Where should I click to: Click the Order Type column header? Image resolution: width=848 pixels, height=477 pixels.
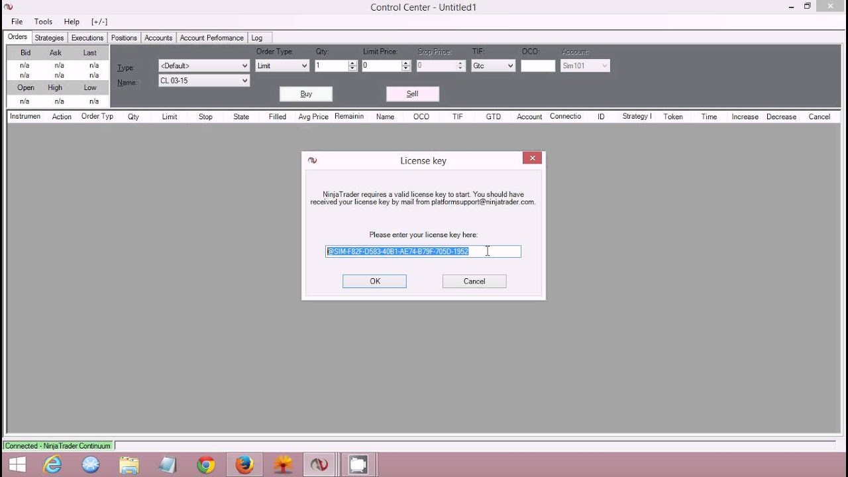pos(97,117)
